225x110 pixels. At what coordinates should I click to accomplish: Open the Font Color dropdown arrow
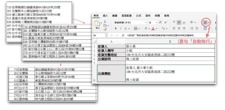point(156,29)
